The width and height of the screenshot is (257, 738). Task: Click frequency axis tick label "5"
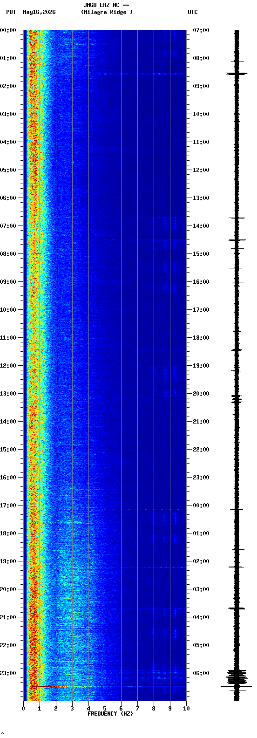pyautogui.click(x=105, y=709)
